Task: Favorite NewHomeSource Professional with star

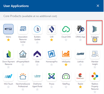Action: point(23,89)
